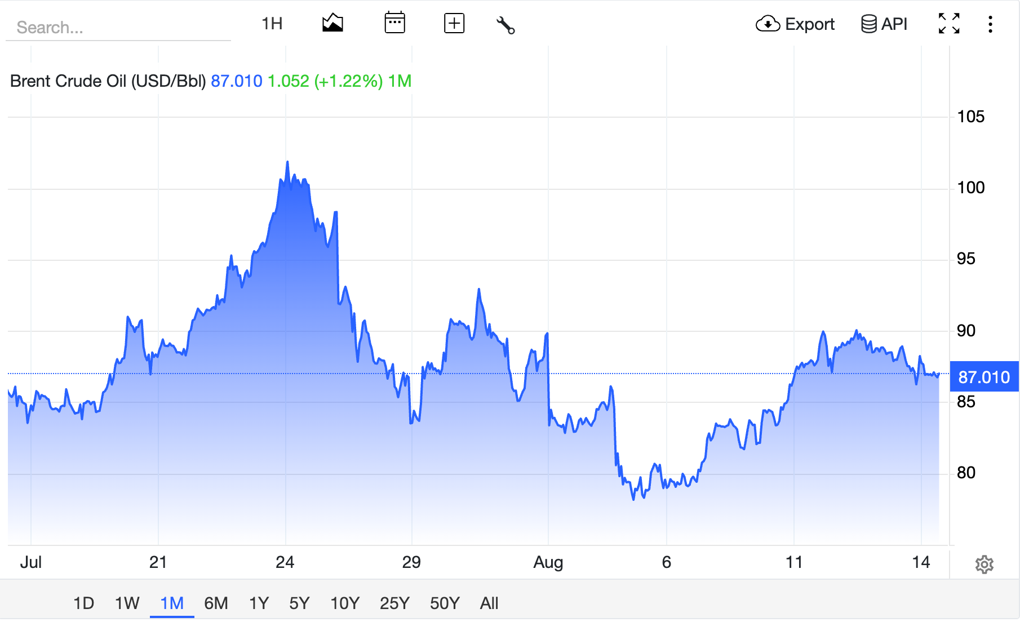Switch to the 25Y time range
The height and width of the screenshot is (622, 1020).
coord(394,603)
